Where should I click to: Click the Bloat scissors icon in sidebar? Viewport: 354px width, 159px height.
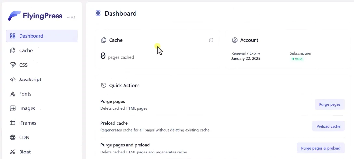click(x=13, y=152)
